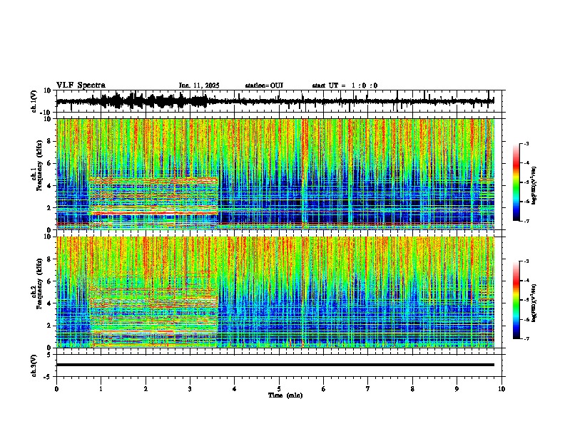The width and height of the screenshot is (565, 436).
Task: Select the date label "Jan. 11, 2025"
Action: click(x=199, y=85)
